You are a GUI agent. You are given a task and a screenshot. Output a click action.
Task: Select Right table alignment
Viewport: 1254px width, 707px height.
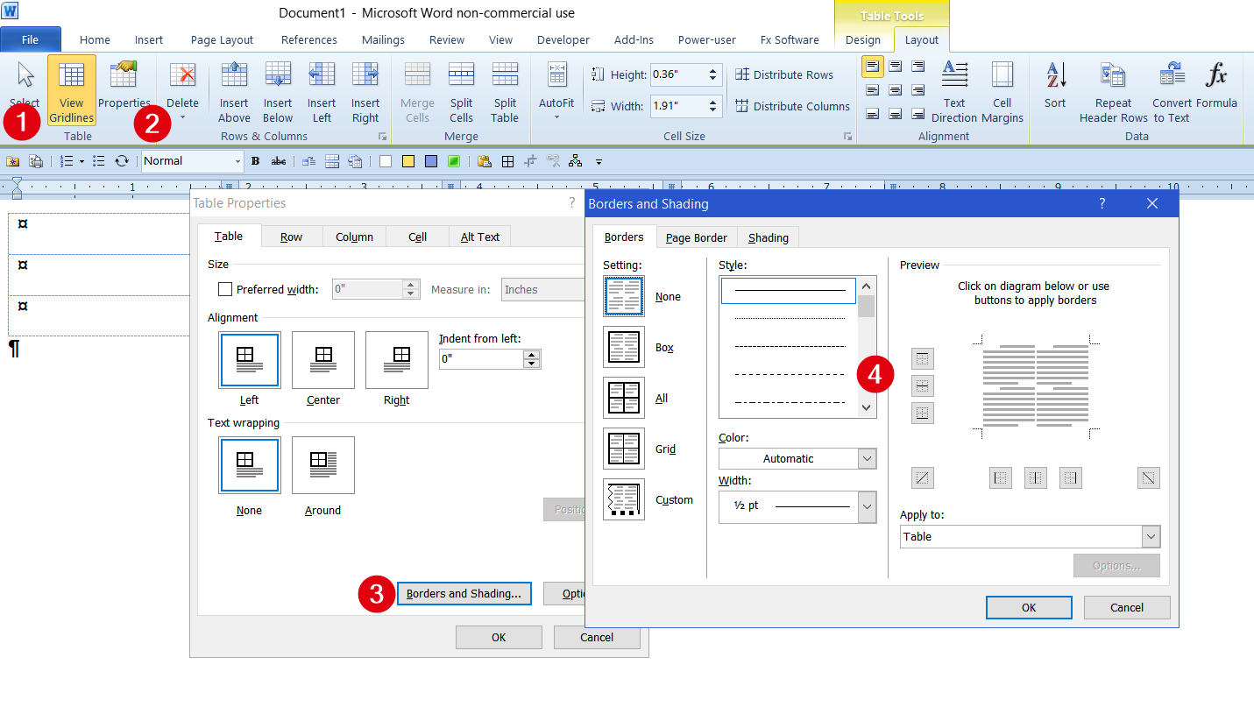[x=397, y=360]
